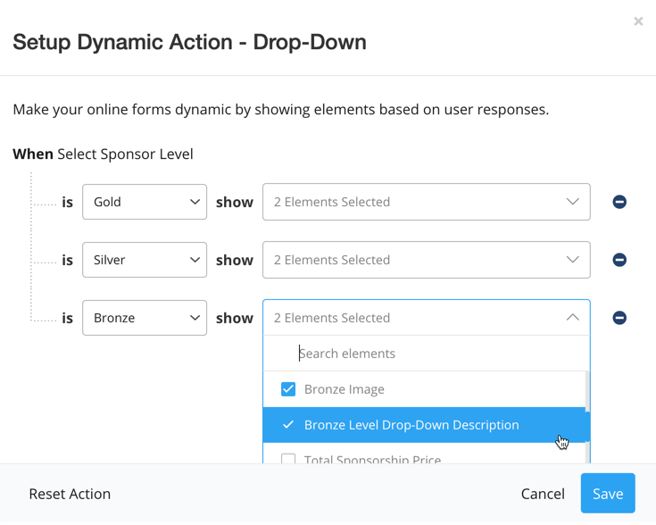The width and height of the screenshot is (656, 525).
Task: Toggle Total Sponsorship Price checkbox
Action: point(287,458)
